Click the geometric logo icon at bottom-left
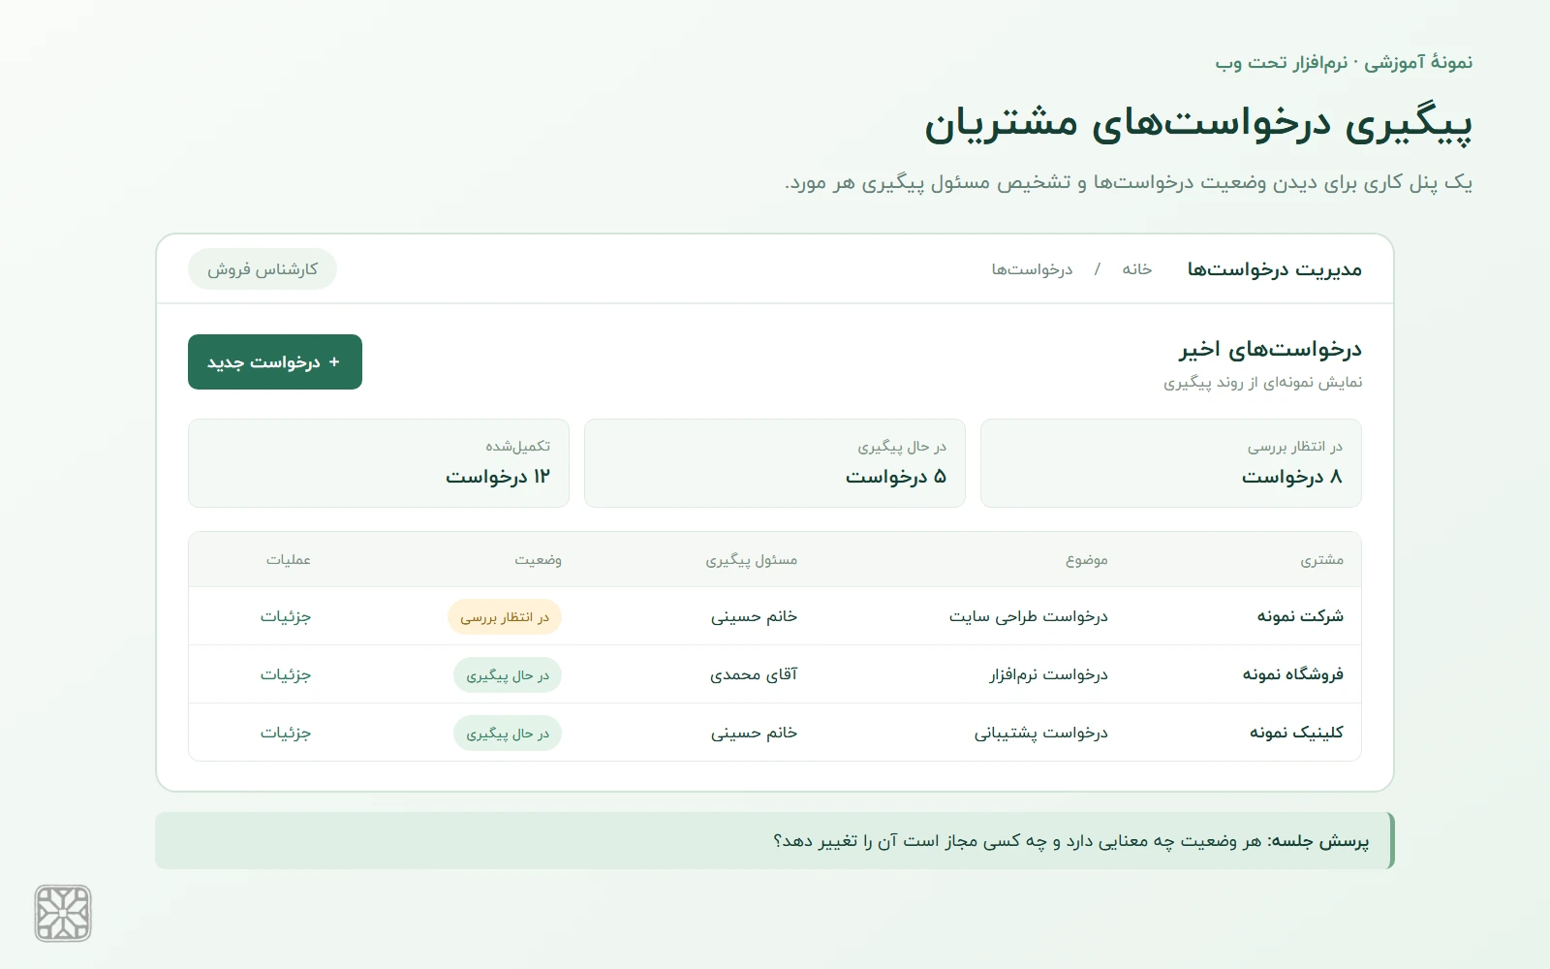Screen dimensions: 1550x969 click(x=63, y=913)
